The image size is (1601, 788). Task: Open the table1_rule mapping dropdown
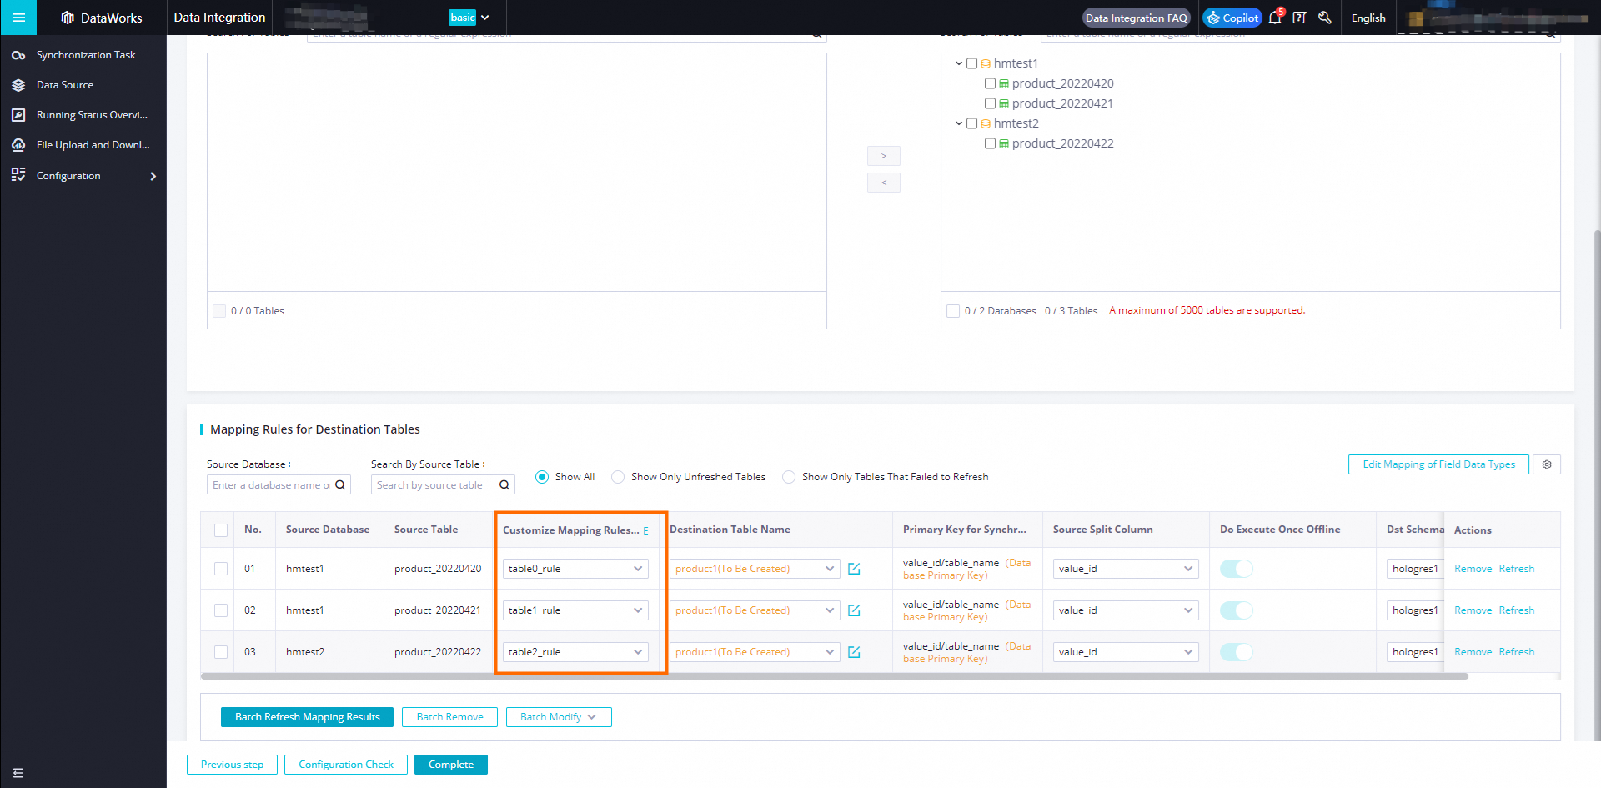[x=575, y=610]
